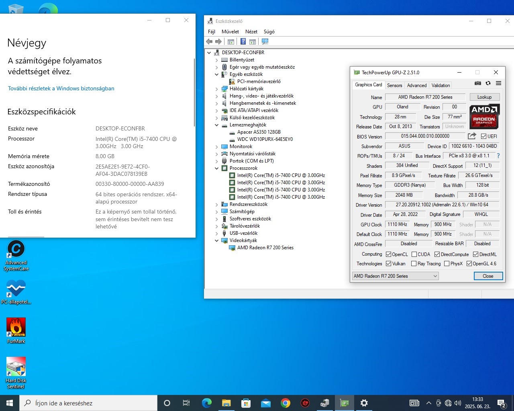The width and height of the screenshot is (514, 411).
Task: Toggle the UEFI checkbox
Action: [x=483, y=136]
